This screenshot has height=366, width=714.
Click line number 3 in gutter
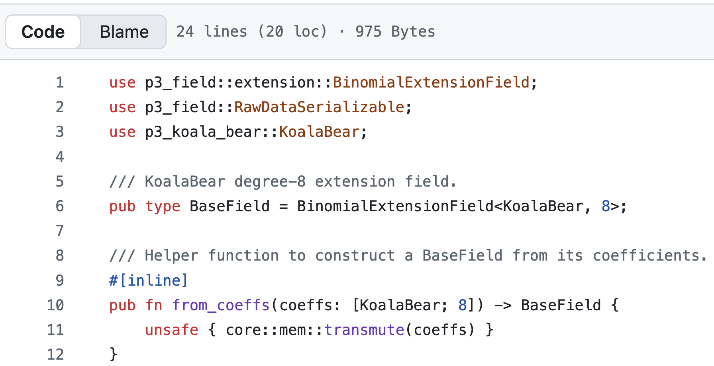point(60,132)
